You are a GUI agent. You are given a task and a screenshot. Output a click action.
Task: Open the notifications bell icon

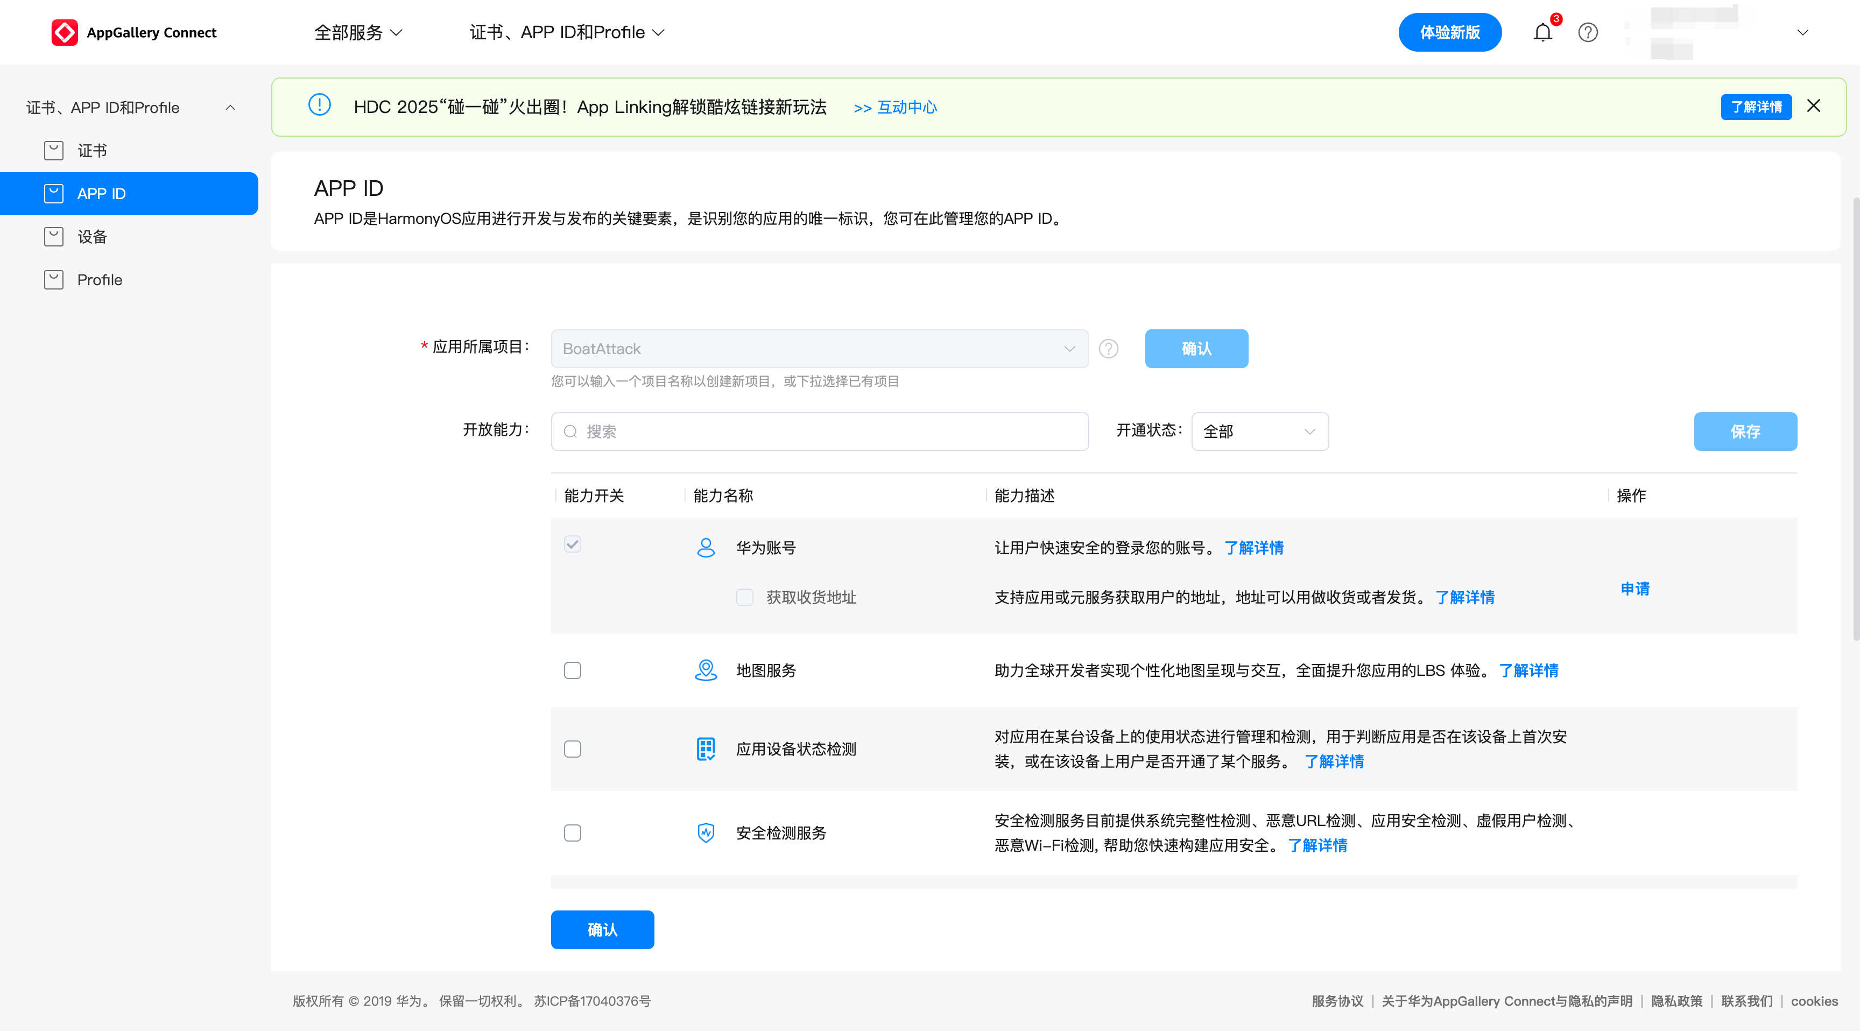pyautogui.click(x=1542, y=32)
